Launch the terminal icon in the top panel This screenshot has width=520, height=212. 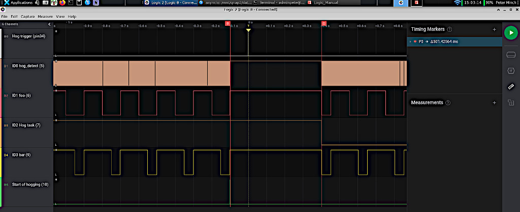70,3
